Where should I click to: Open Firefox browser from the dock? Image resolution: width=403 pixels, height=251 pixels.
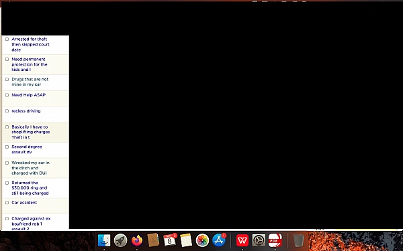[137, 240]
